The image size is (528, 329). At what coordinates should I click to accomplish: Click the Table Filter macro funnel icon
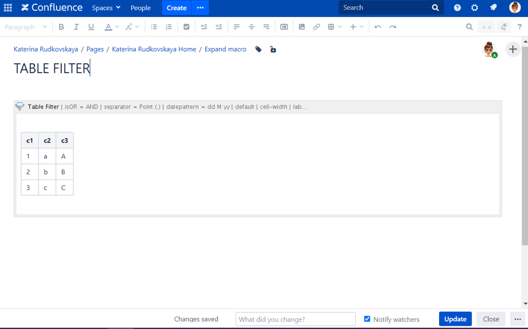point(20,106)
